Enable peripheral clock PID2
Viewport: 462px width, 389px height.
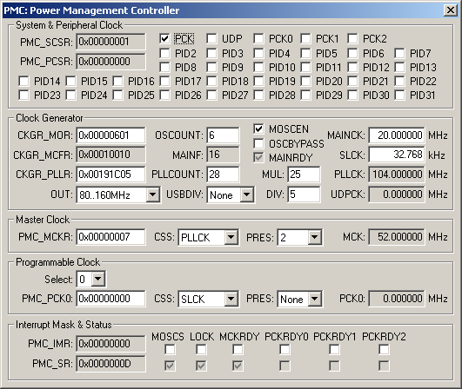point(164,53)
